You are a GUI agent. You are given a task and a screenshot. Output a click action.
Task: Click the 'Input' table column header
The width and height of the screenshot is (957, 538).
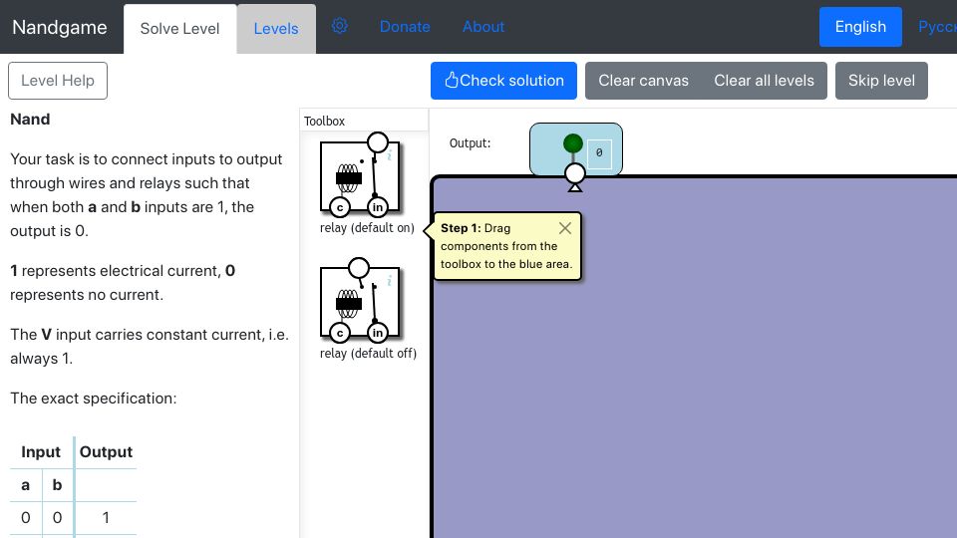click(41, 452)
